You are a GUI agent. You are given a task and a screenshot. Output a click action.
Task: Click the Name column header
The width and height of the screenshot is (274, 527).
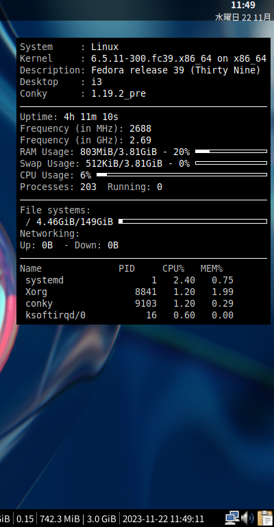[x=31, y=268]
